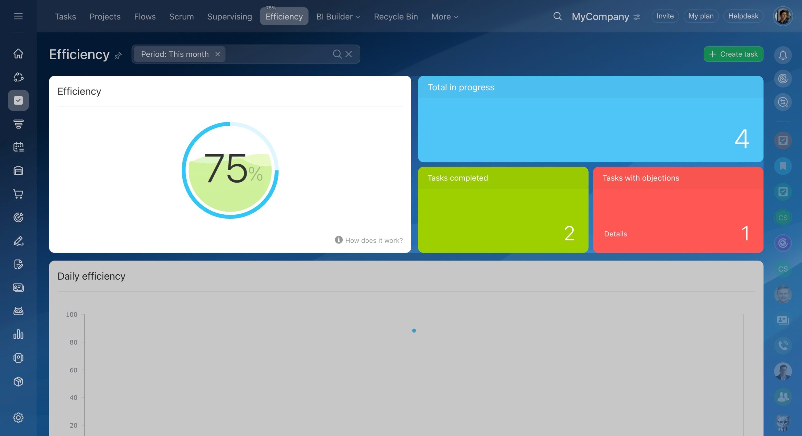Pin the Efficiency page with the pin icon
802x436 pixels.
pyautogui.click(x=118, y=56)
